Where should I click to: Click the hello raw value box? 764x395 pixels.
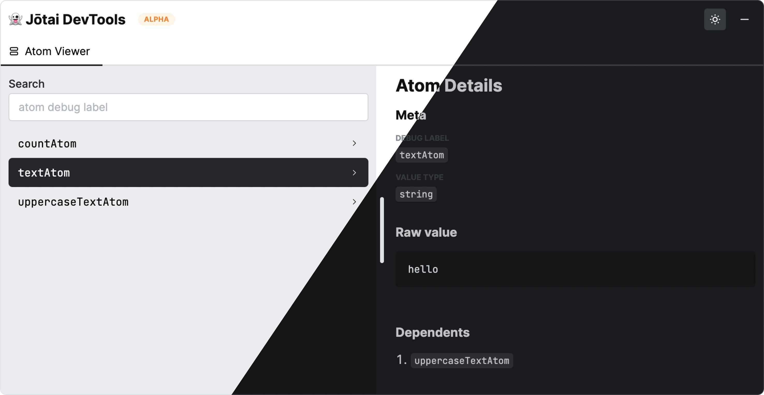point(563,269)
